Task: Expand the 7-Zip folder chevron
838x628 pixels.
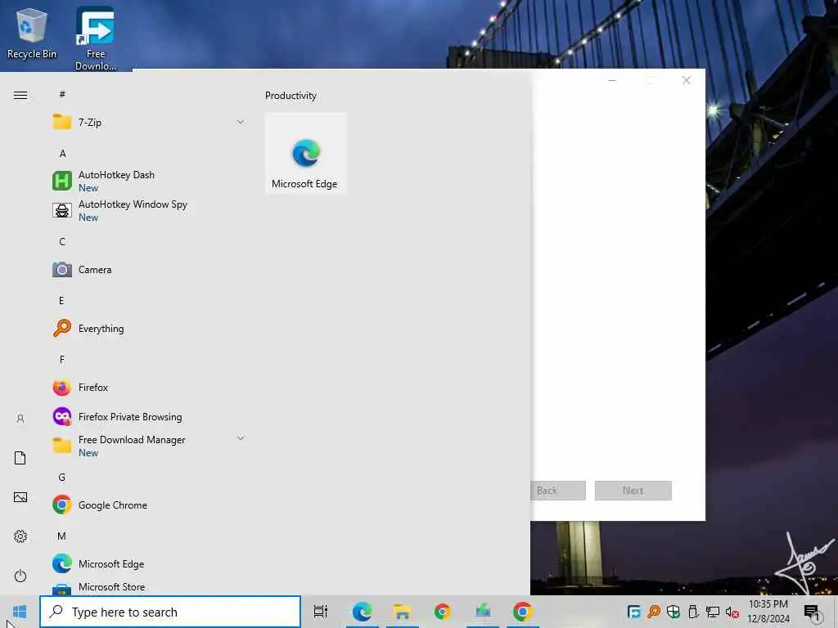Action: (x=241, y=123)
